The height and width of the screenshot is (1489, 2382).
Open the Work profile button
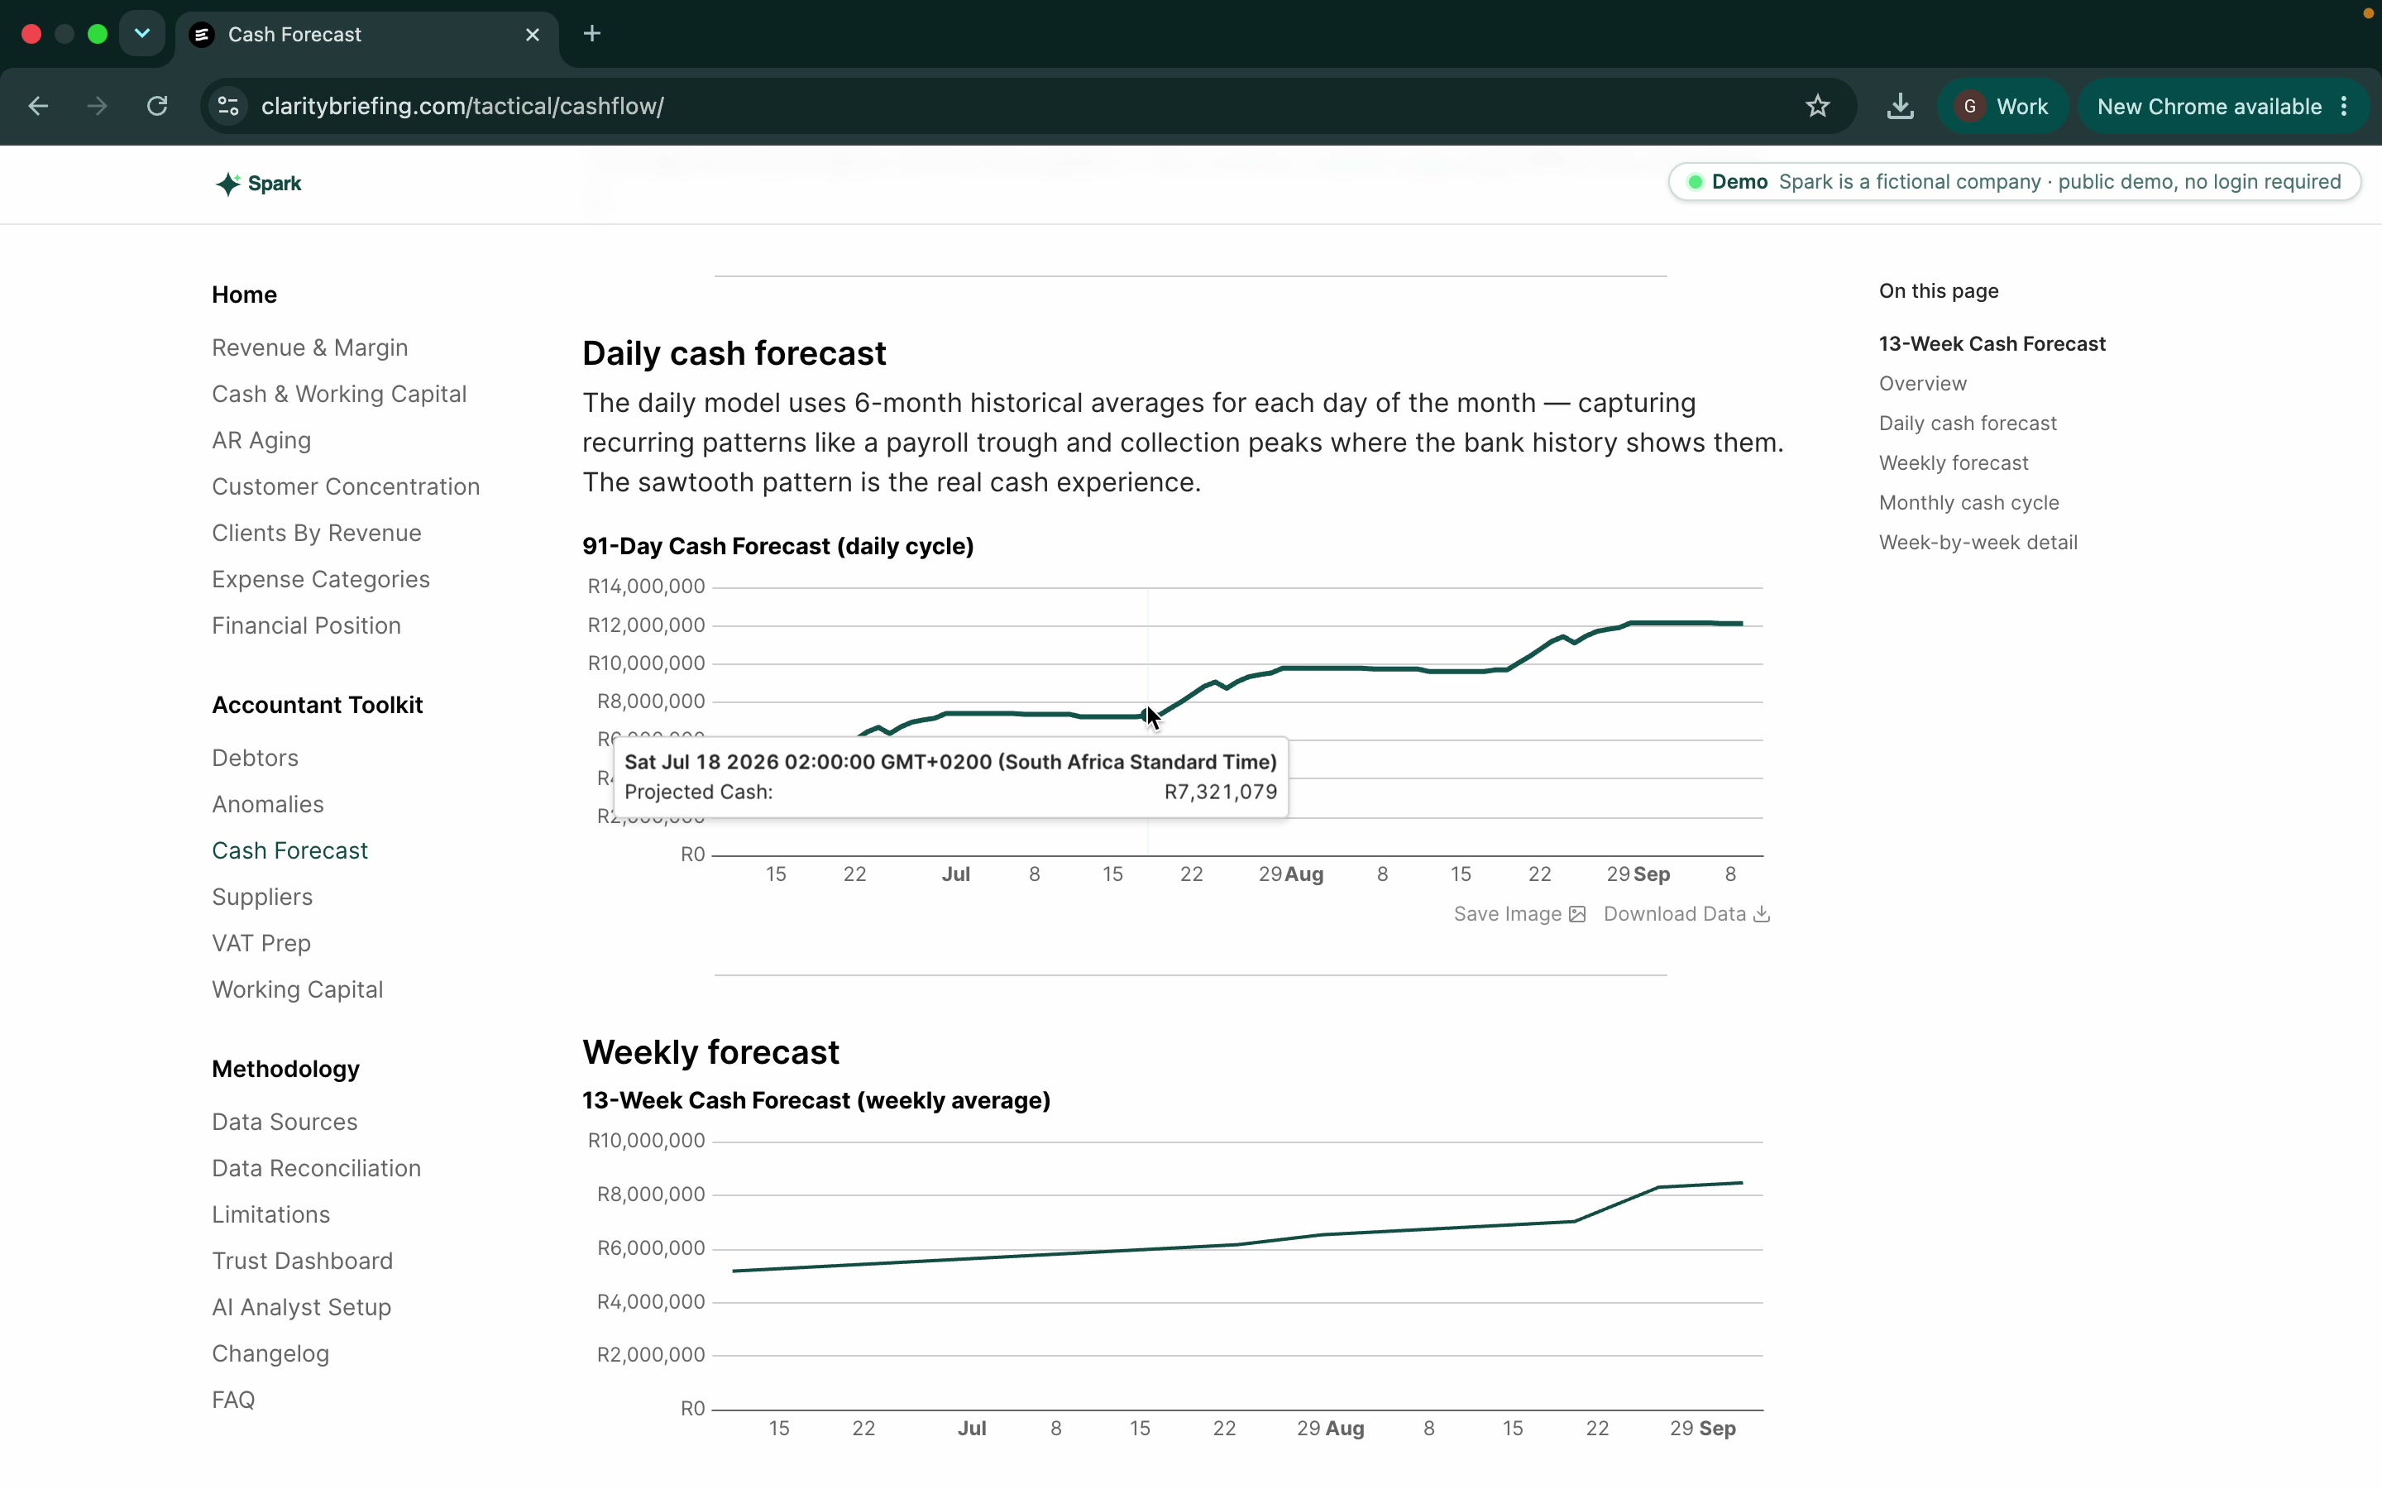(x=2002, y=107)
